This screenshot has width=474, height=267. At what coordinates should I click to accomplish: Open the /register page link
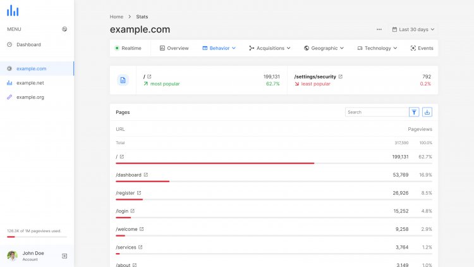tap(125, 193)
